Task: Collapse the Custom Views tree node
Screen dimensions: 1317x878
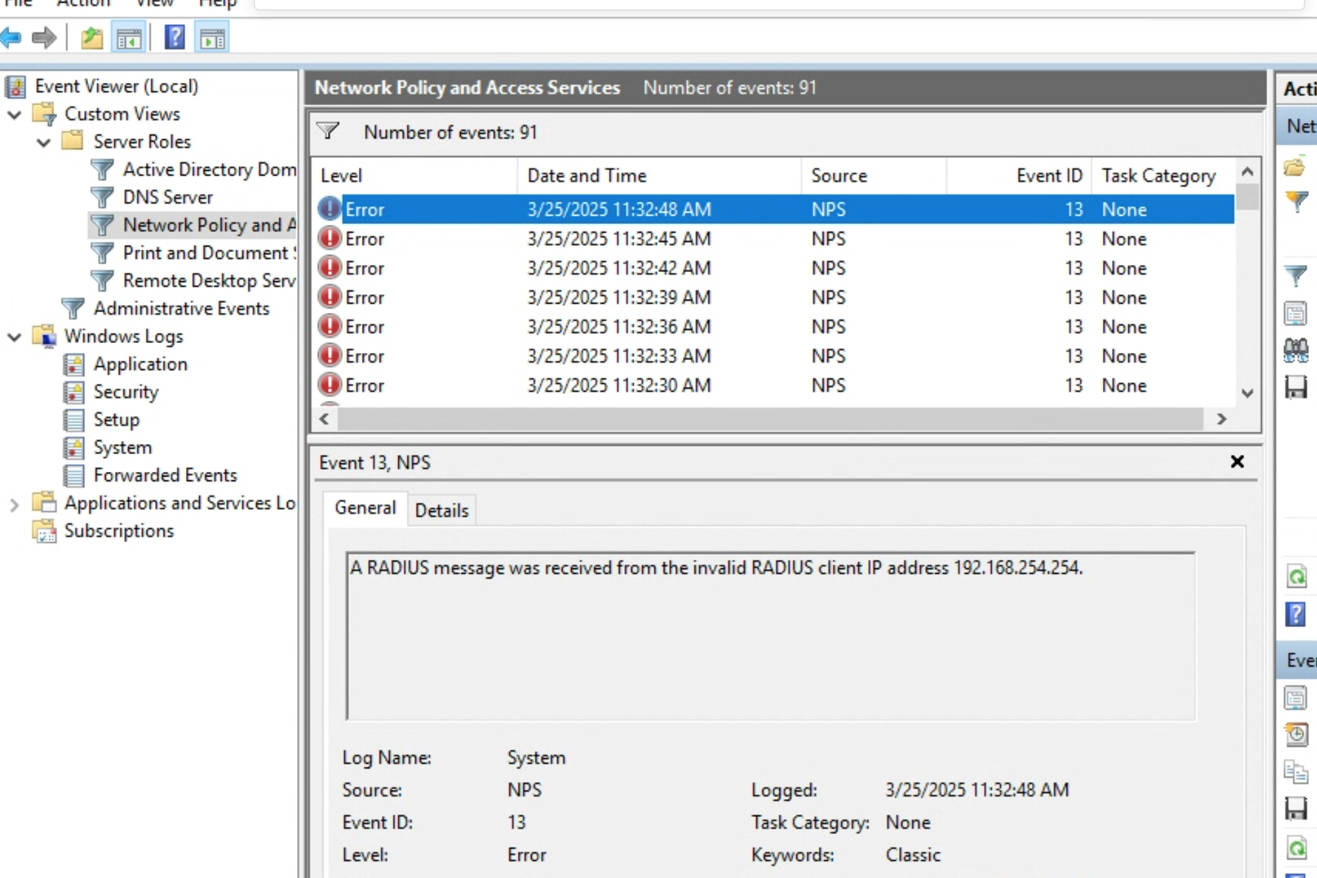Action: (x=14, y=114)
